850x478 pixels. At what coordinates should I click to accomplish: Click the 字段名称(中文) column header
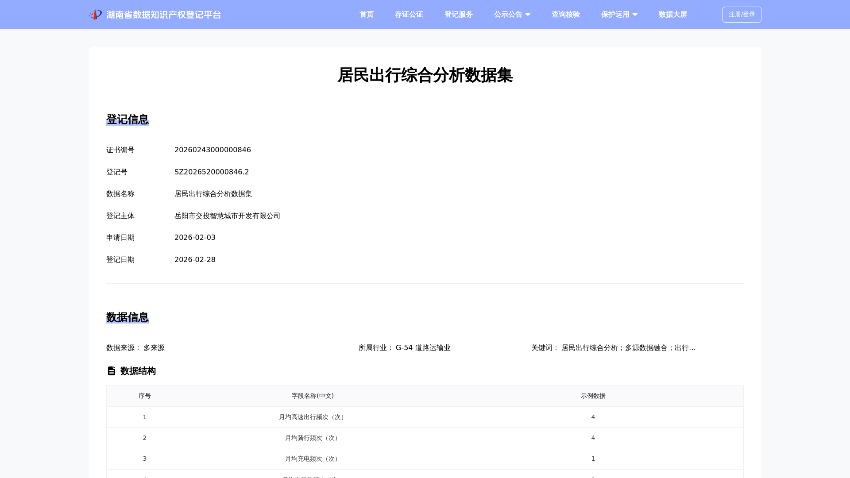click(313, 396)
